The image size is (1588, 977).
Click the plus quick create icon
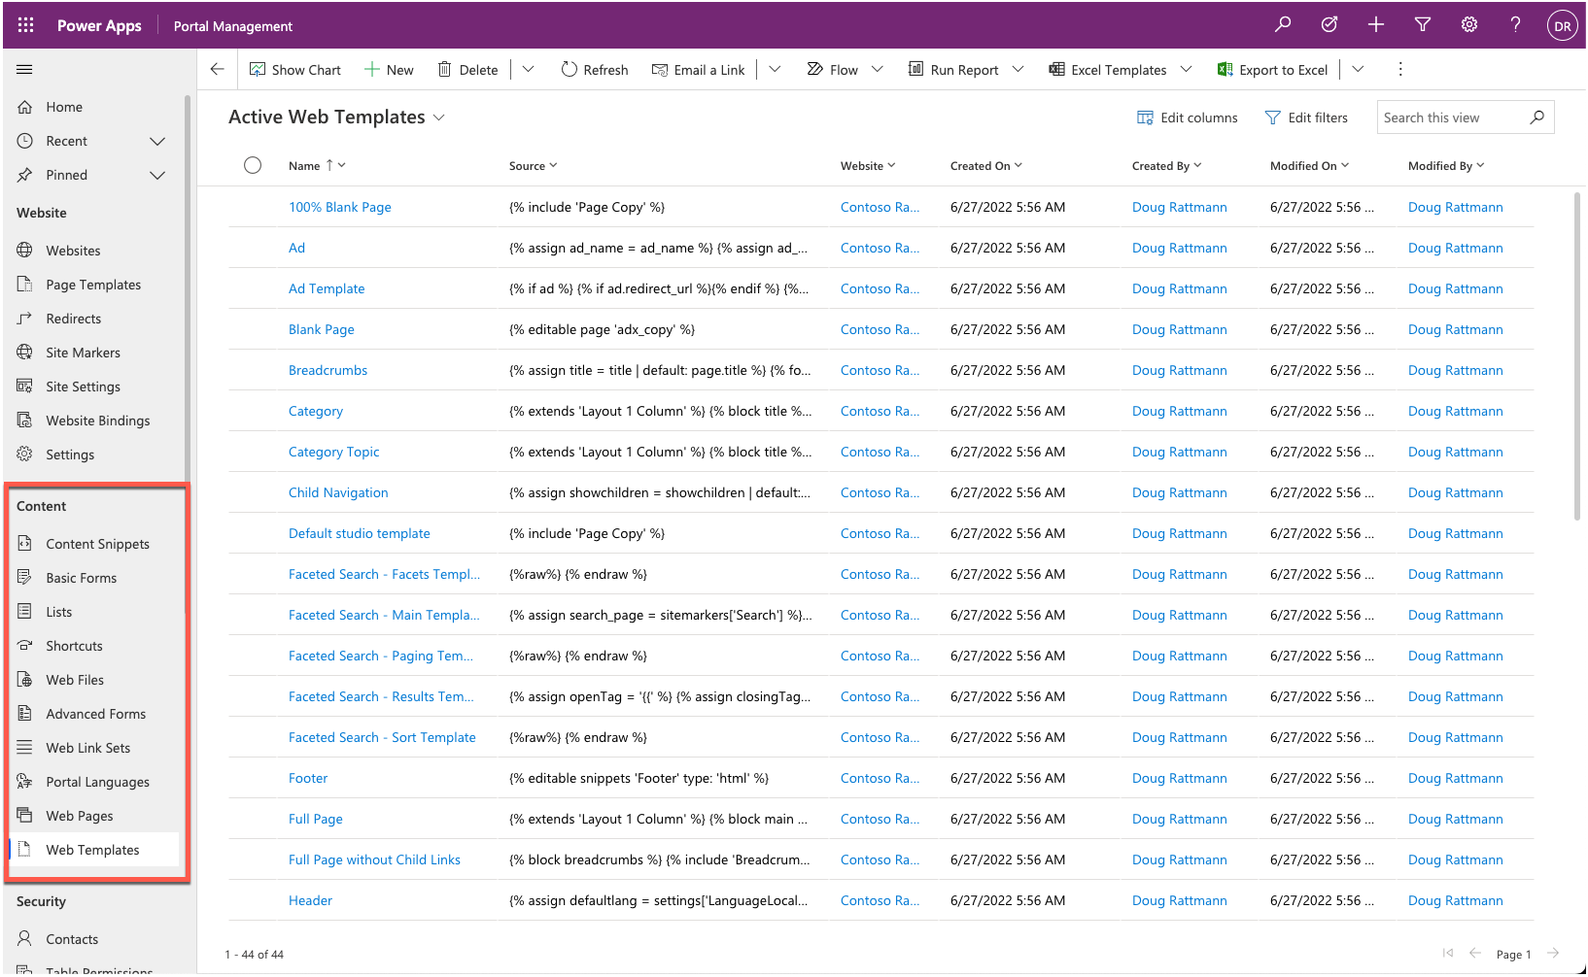(x=1376, y=25)
